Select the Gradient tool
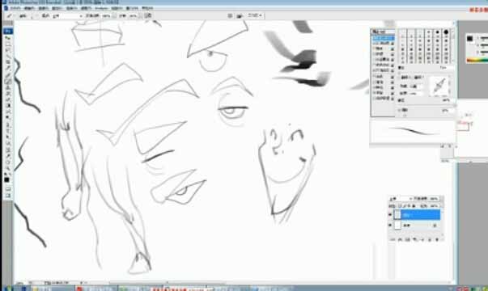Viewport: 488px width, 291px height. (8, 106)
